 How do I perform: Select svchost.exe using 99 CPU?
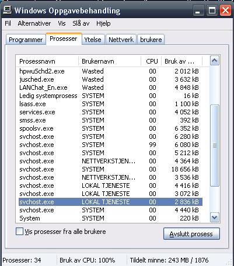[110, 145]
